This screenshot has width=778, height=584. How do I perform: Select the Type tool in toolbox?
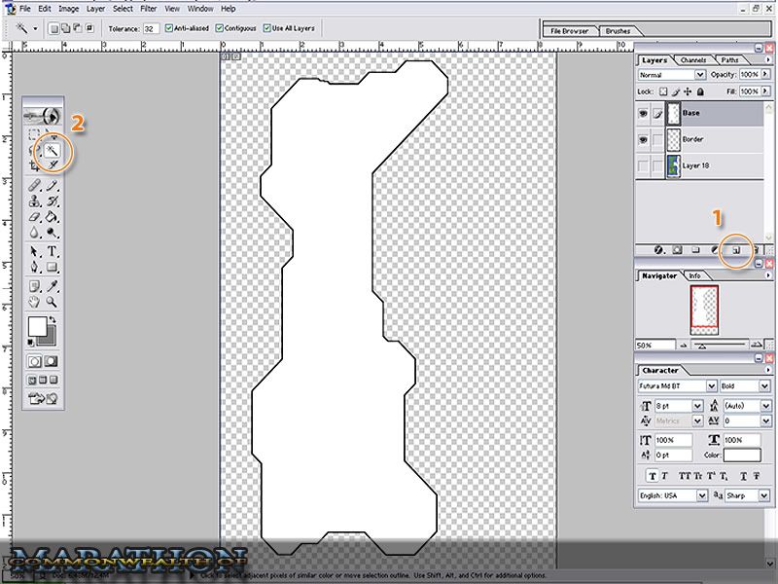pos(53,251)
